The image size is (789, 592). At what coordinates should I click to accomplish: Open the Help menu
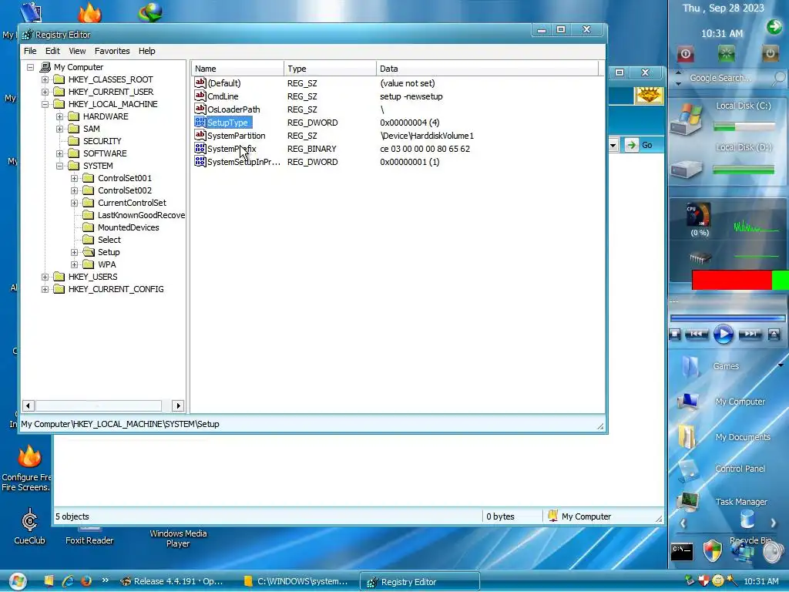pos(147,51)
